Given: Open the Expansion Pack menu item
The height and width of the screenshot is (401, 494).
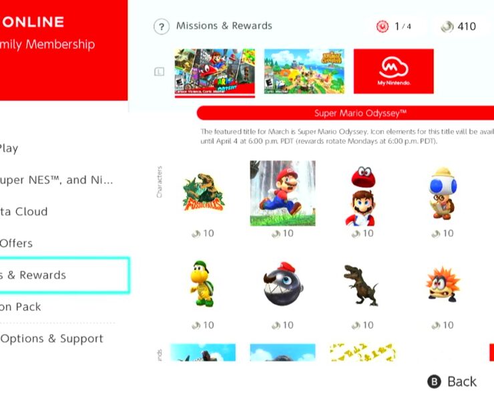Looking at the screenshot, I should (21, 307).
